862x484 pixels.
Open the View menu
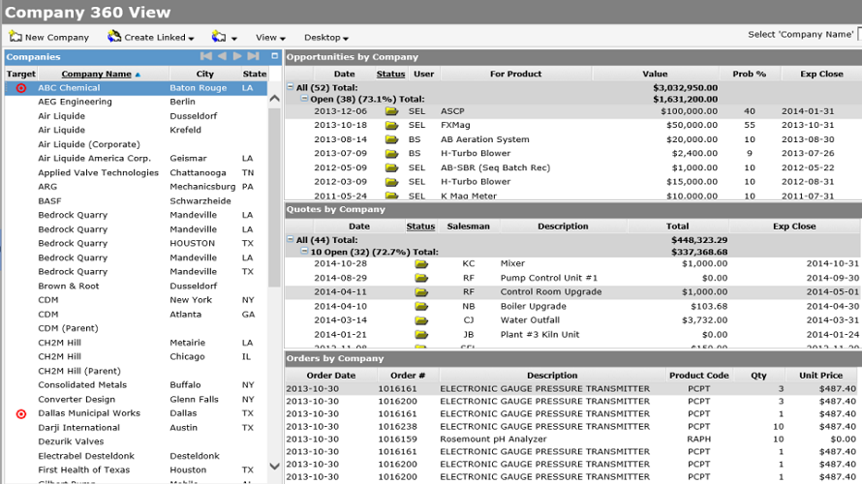[270, 38]
